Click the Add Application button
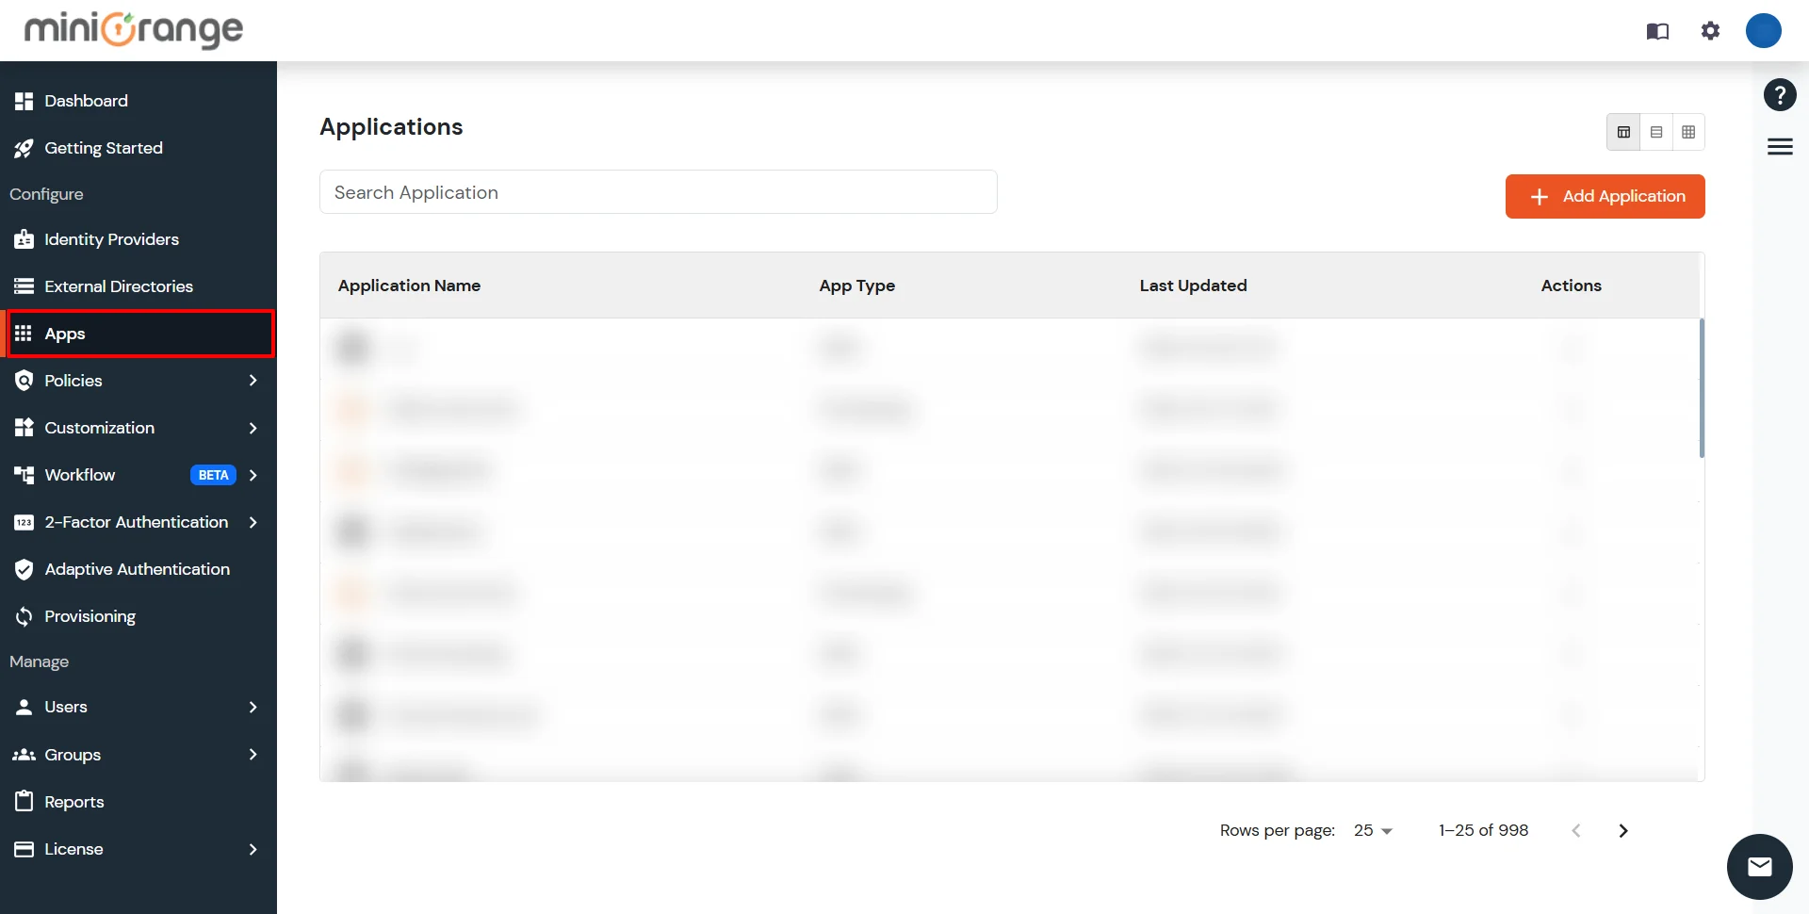Screen dimensions: 1809x914 click(x=1605, y=196)
